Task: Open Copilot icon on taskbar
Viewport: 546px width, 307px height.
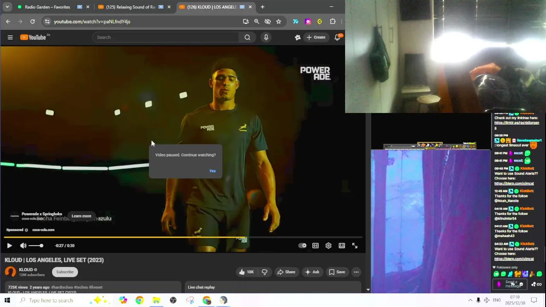Action: (123, 300)
